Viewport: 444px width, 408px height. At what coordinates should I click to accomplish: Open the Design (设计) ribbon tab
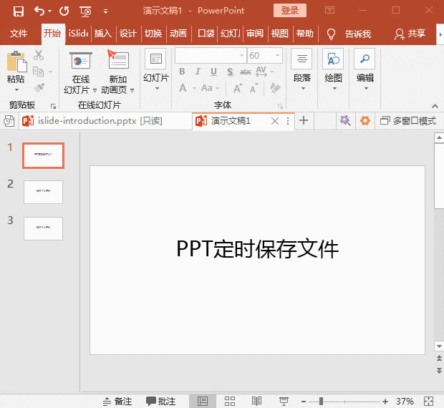pos(127,34)
